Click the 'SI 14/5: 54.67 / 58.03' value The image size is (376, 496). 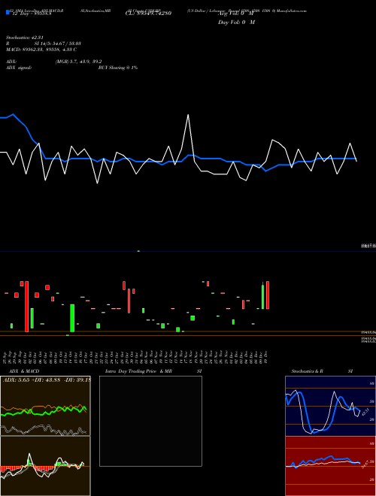click(58, 44)
